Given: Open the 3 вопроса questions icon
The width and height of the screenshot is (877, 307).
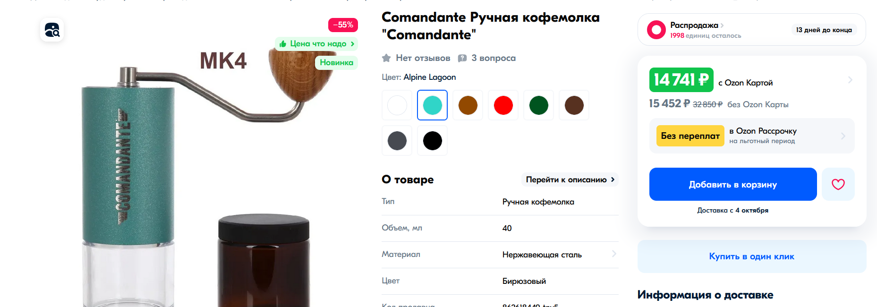Looking at the screenshot, I should (x=462, y=58).
